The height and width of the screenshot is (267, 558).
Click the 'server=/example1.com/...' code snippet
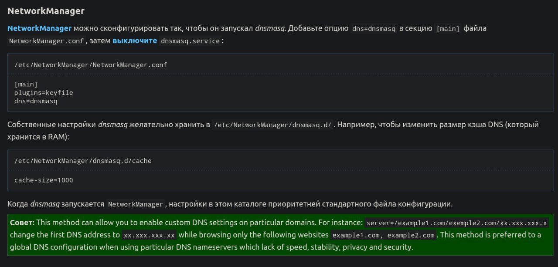click(456, 223)
